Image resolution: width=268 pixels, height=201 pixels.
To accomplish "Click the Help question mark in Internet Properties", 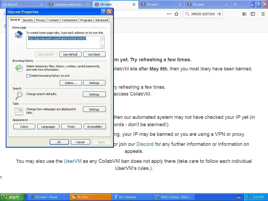I will 104,12.
